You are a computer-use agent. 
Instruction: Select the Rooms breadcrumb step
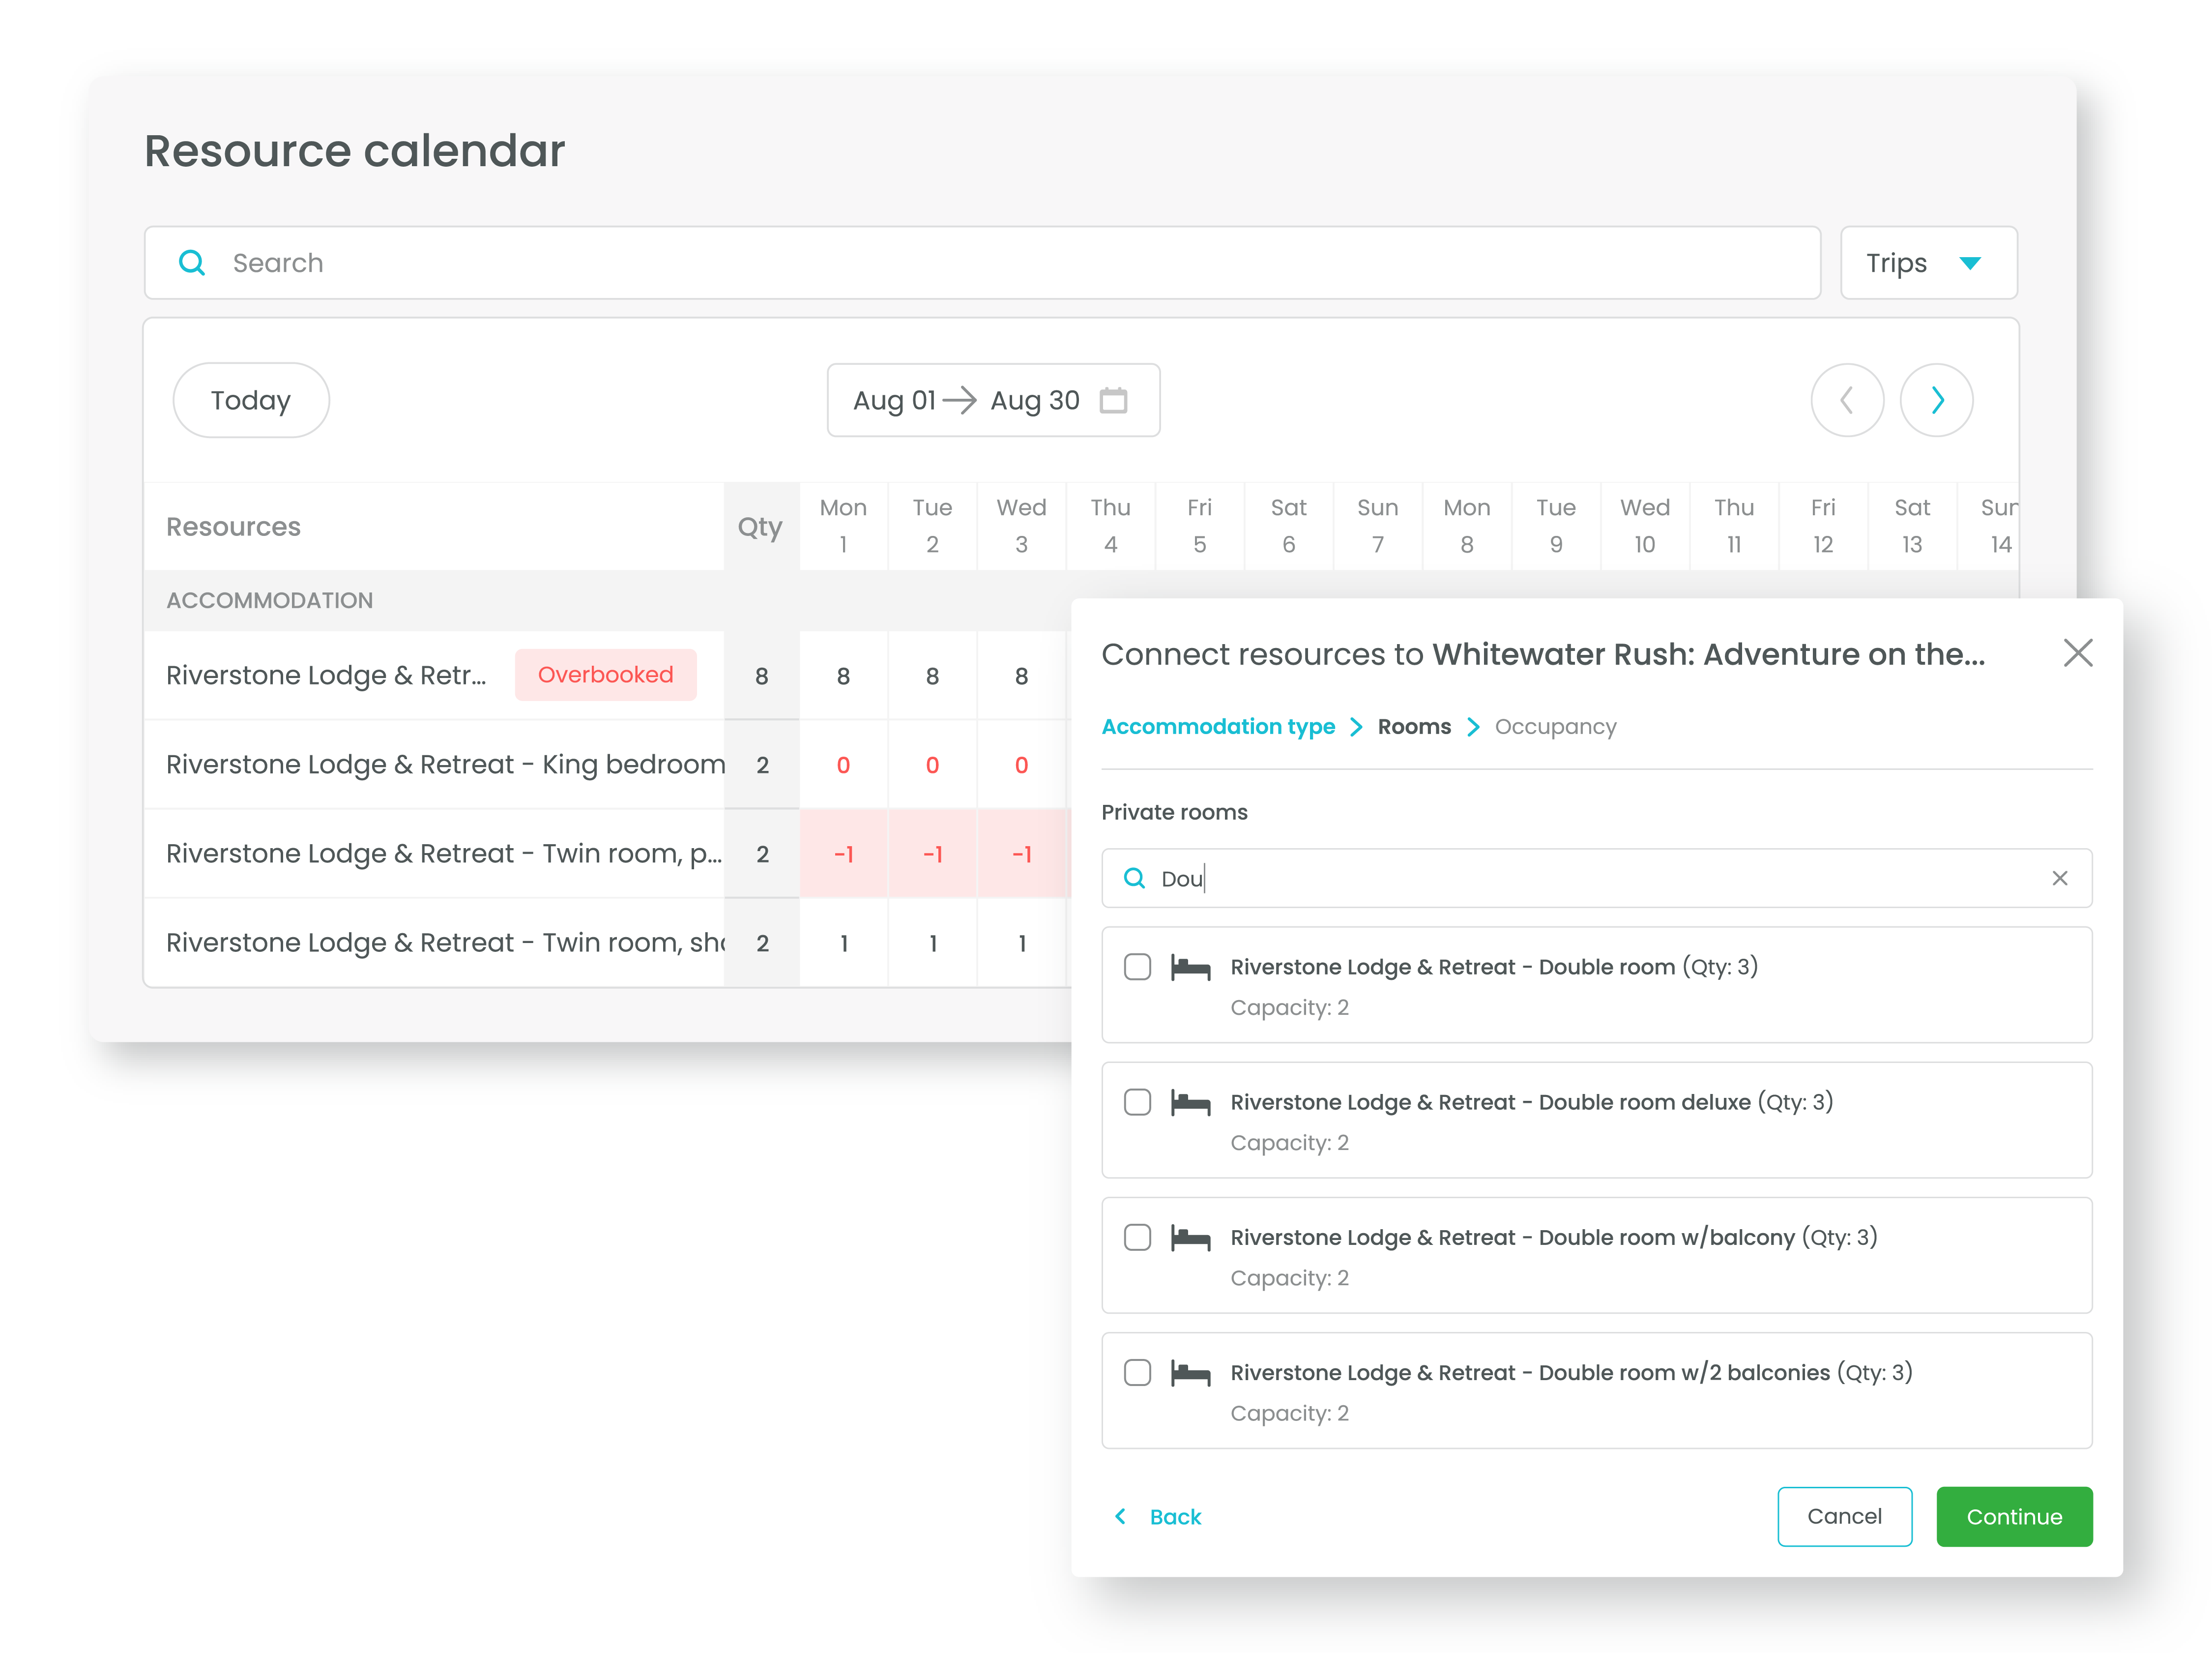click(1413, 727)
